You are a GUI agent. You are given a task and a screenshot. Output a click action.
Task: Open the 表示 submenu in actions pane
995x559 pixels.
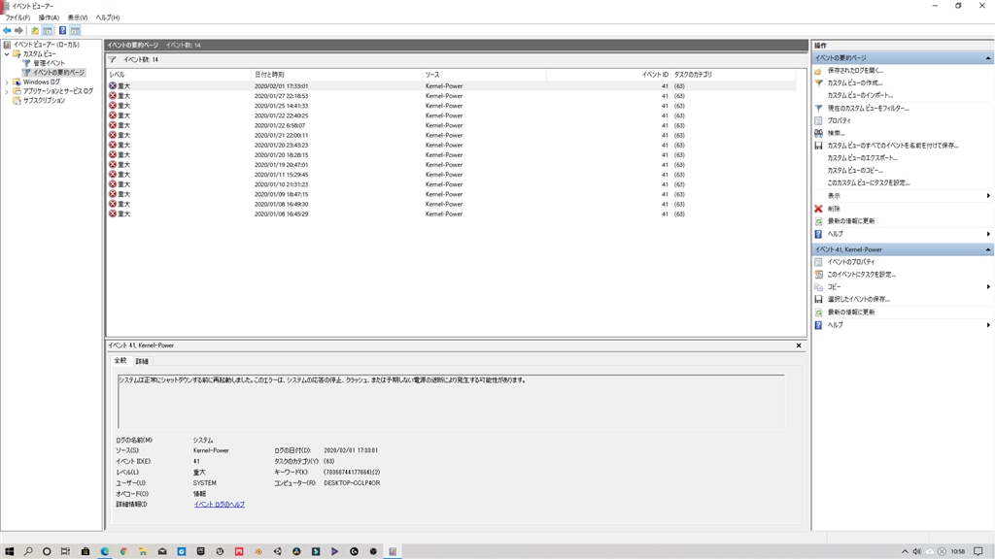click(903, 196)
